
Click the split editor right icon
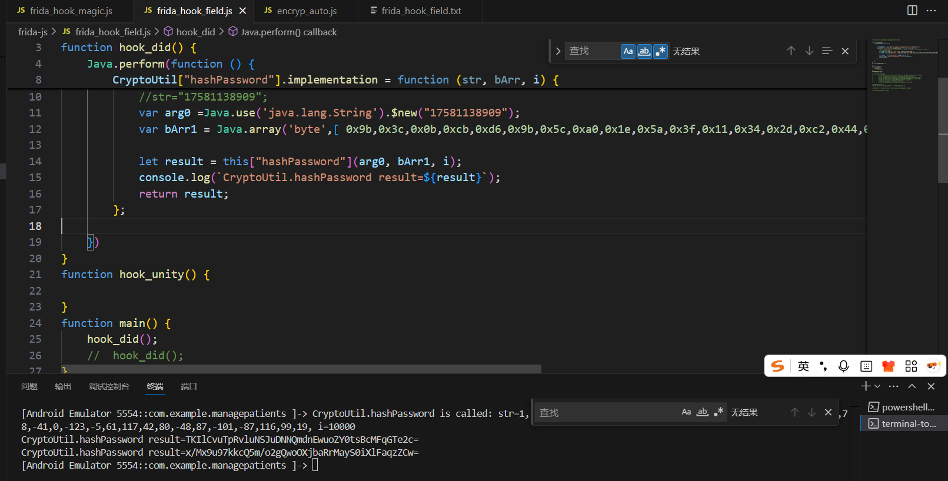(912, 11)
